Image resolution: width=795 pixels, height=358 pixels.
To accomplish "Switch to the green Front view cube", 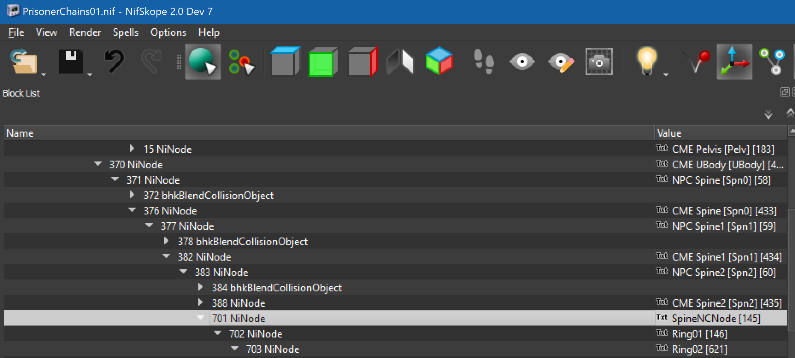I will pos(323,62).
